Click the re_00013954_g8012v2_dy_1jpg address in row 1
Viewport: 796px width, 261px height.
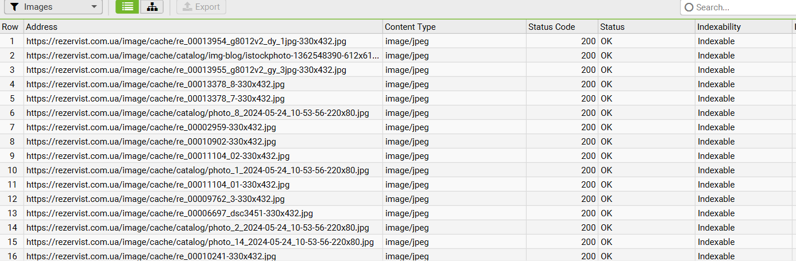click(186, 41)
